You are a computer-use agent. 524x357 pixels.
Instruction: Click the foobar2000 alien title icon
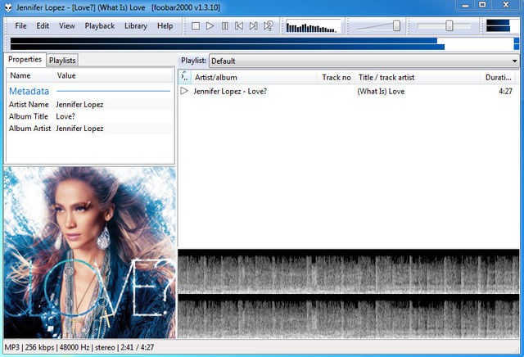8,7
